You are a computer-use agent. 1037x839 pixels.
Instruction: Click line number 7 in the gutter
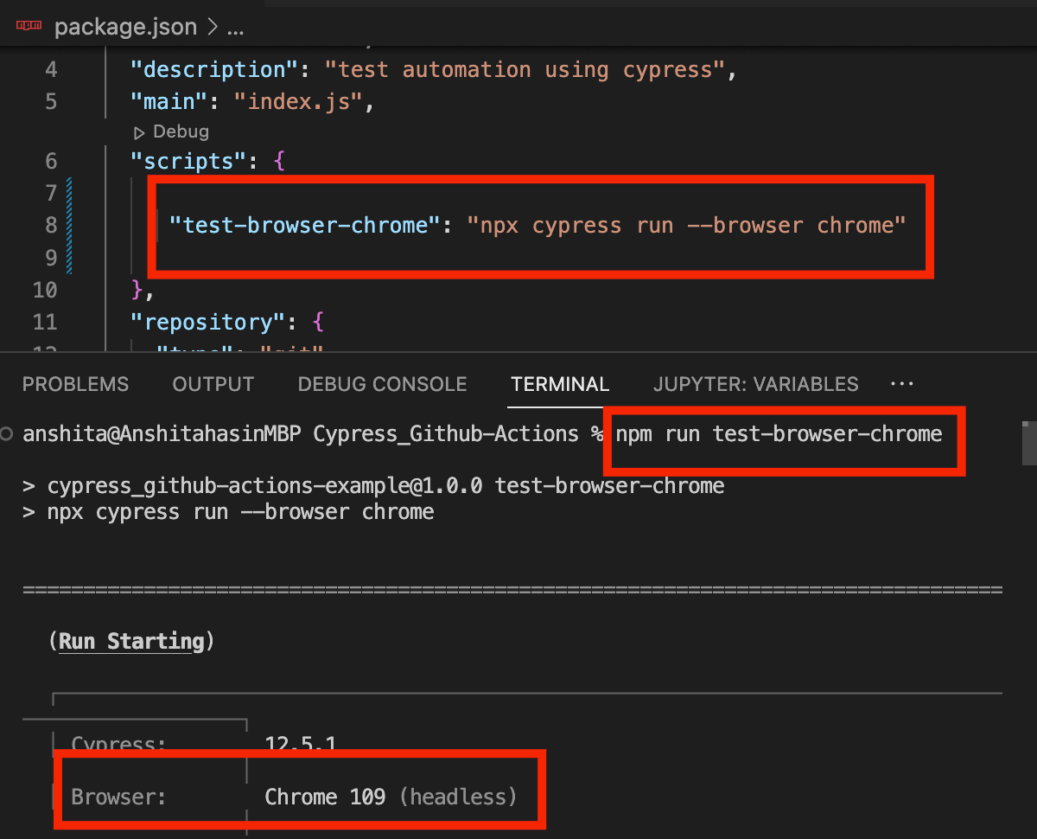[49, 194]
